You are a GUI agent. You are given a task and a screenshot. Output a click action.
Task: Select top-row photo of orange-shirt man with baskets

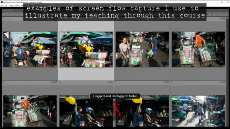coord(198,49)
